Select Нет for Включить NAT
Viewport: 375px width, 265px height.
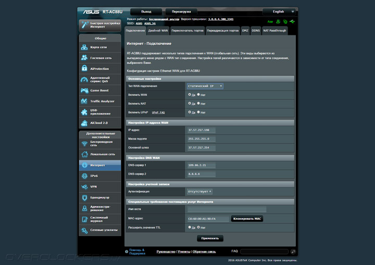coord(198,103)
